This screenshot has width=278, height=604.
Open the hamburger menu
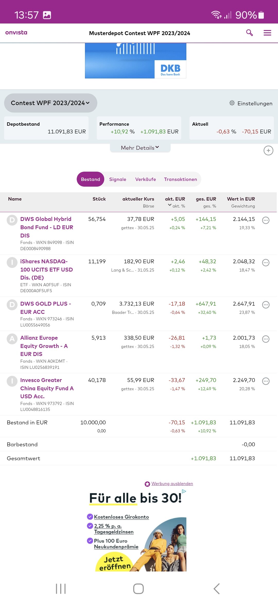coord(267,33)
